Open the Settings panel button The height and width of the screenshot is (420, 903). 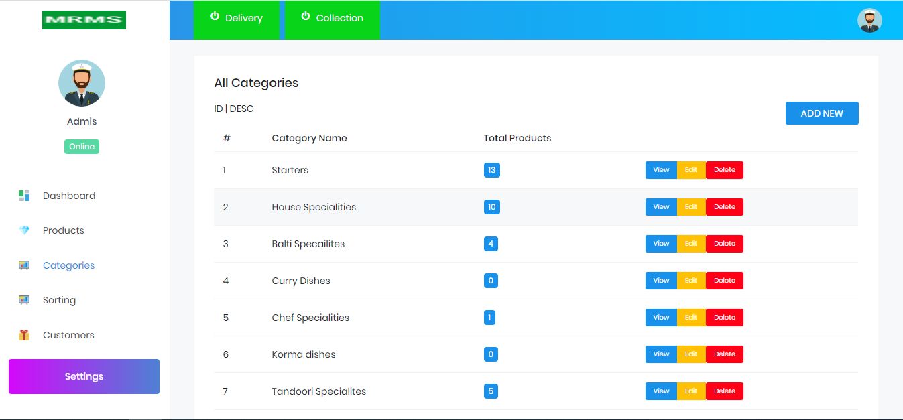[x=84, y=376]
